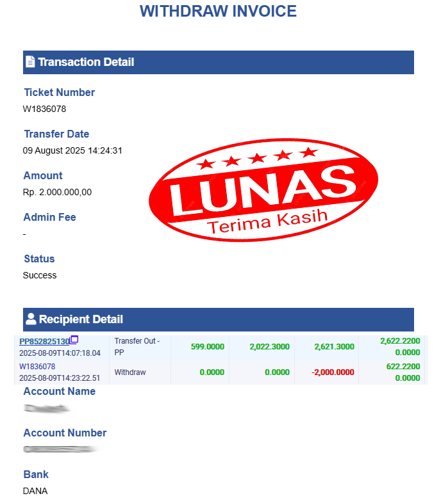This screenshot has height=503, width=441.
Task: Click the 622.2200 balance value
Action: 403,366
